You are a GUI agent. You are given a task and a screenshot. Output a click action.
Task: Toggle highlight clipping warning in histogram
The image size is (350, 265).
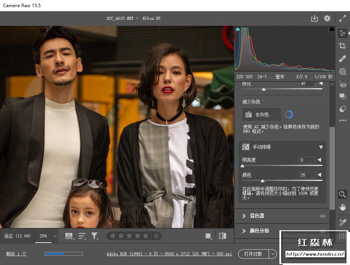pyautogui.click(x=331, y=29)
